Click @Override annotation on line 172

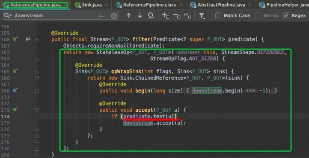pos(113,104)
